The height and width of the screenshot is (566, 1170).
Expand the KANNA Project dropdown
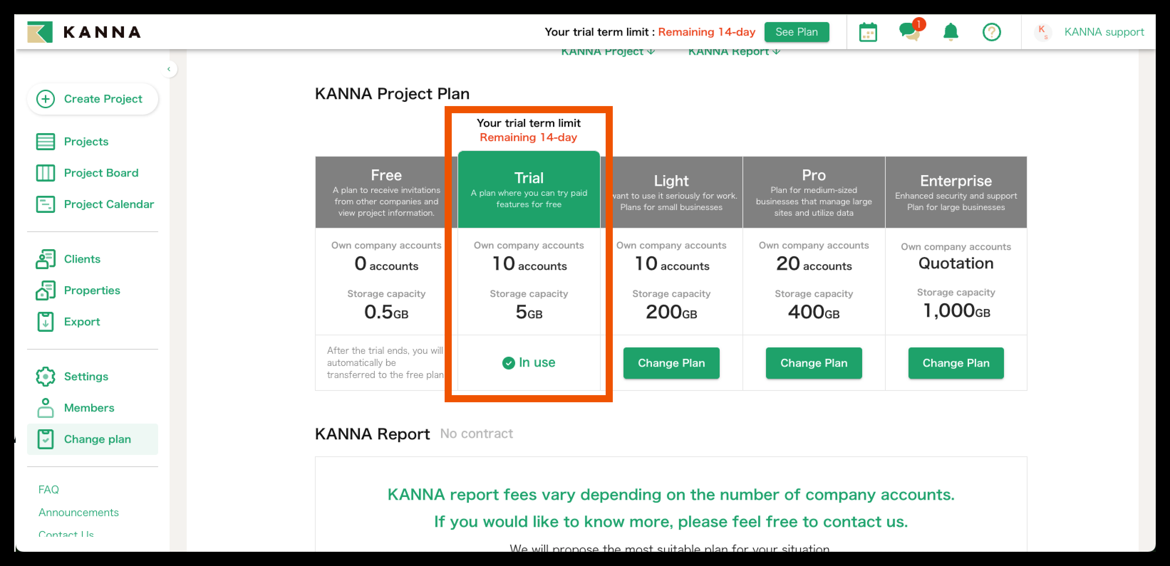click(x=608, y=51)
